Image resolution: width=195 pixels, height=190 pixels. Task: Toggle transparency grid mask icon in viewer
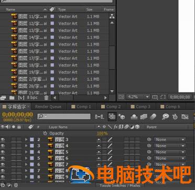point(163,97)
